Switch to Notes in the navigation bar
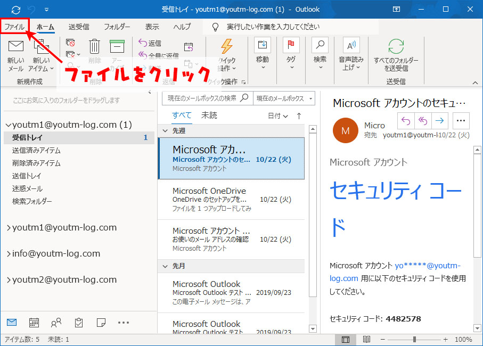 click(101, 323)
